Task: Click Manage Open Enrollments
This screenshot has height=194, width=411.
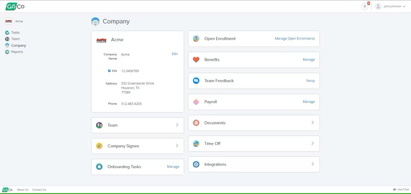Action: pyautogui.click(x=295, y=38)
